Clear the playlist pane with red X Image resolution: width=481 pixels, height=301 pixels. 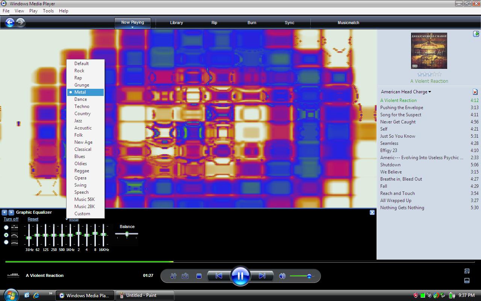475,92
